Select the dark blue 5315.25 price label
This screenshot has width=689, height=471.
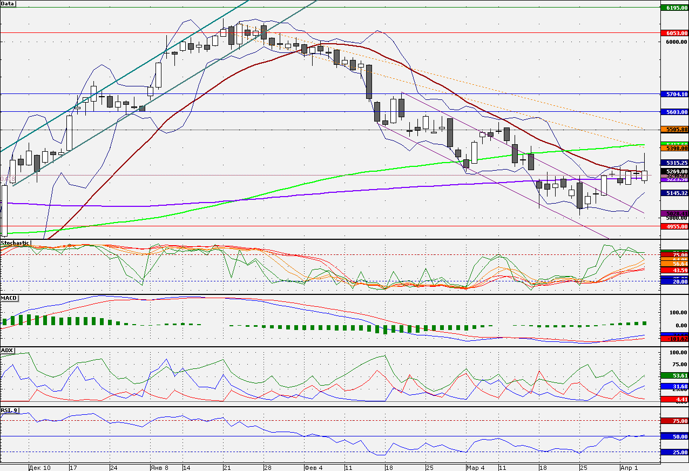674,163
